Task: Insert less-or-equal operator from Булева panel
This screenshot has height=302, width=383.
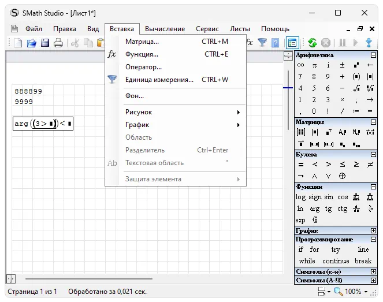Action: click(343, 165)
